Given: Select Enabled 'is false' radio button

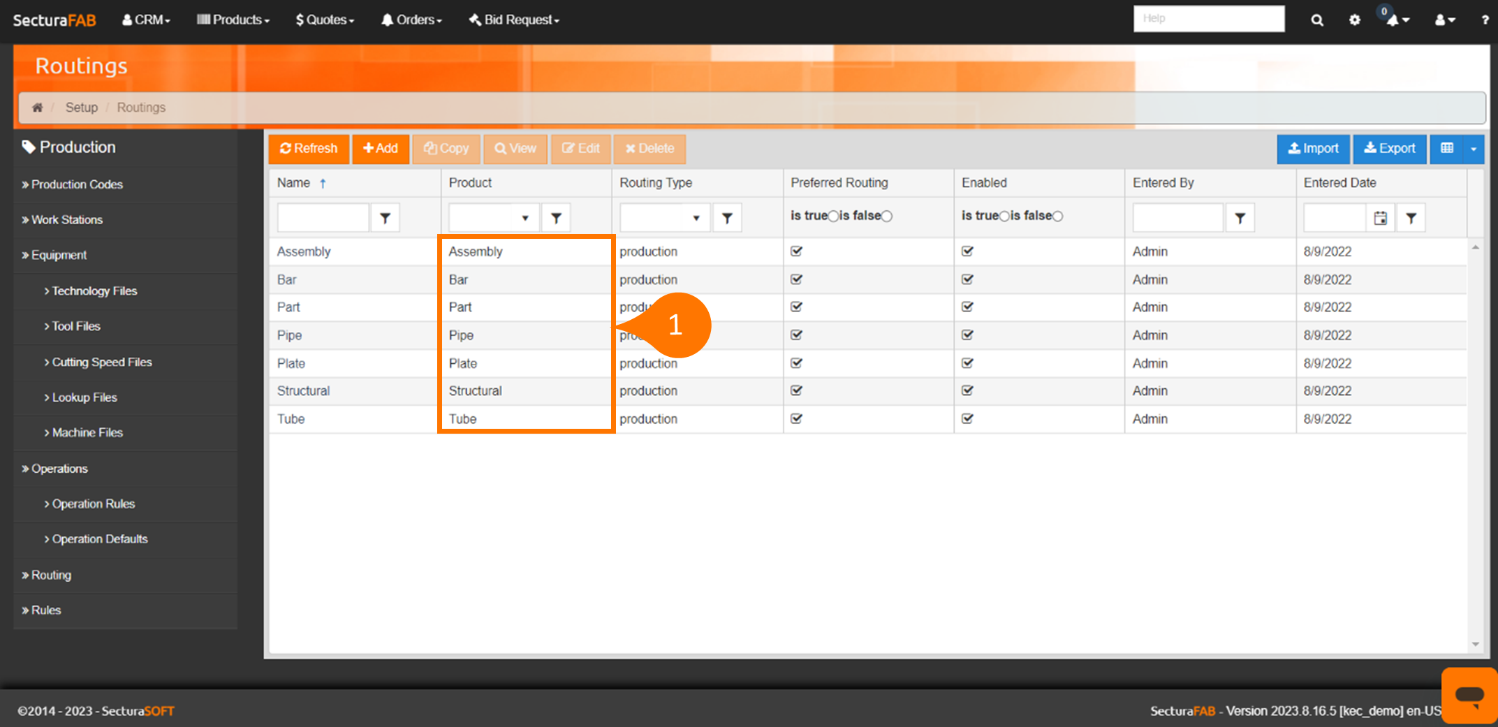Looking at the screenshot, I should tap(1058, 216).
